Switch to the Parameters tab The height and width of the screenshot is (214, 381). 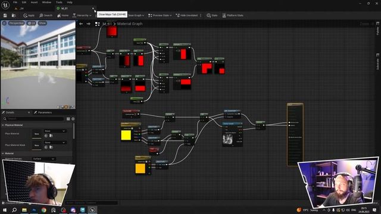(43, 112)
